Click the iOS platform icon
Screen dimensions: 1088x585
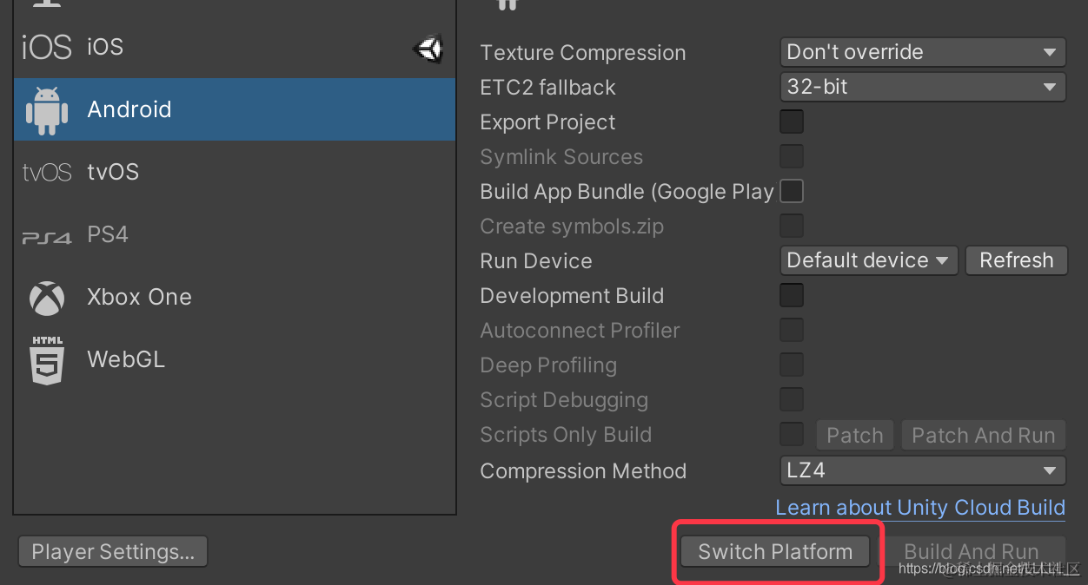(x=46, y=47)
